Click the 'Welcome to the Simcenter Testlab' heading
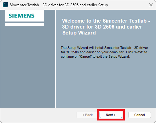The width and height of the screenshot is (156, 123). [x=106, y=27]
